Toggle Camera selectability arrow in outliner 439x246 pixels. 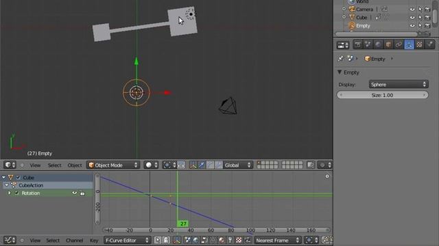[420, 9]
